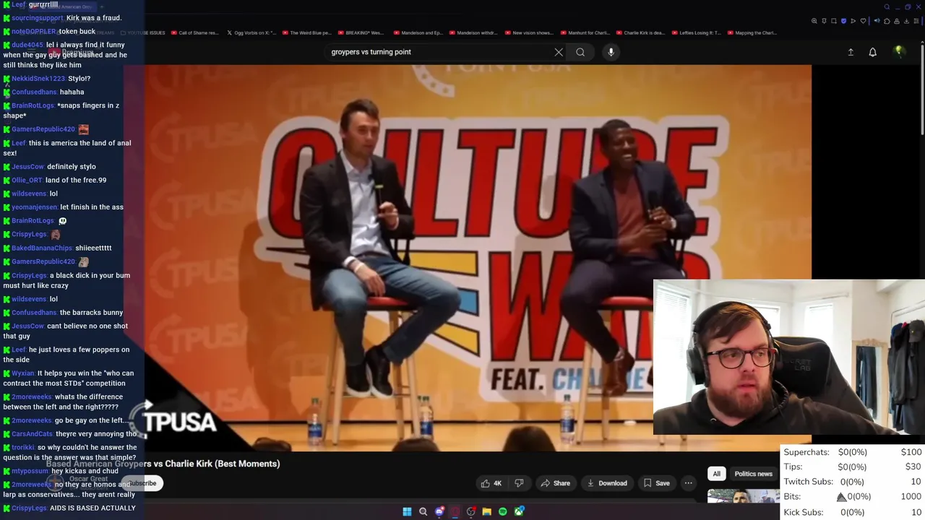Image resolution: width=925 pixels, height=520 pixels.
Task: Open the New vision shows... bookmark
Action: click(x=529, y=32)
